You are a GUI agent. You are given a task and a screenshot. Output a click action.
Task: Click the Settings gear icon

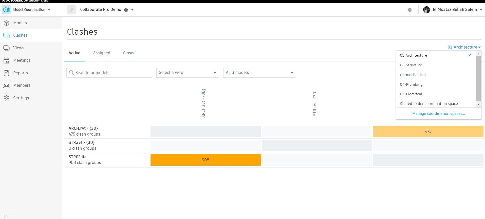click(x=7, y=98)
